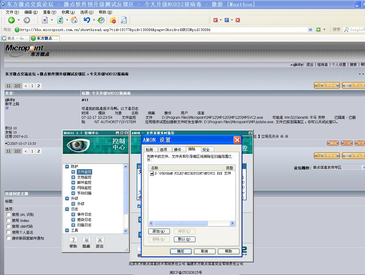This screenshot has width=365, height=275.
Task: Click the 帮助 question-mark icon in NOD32 control center
Action: tap(73, 240)
